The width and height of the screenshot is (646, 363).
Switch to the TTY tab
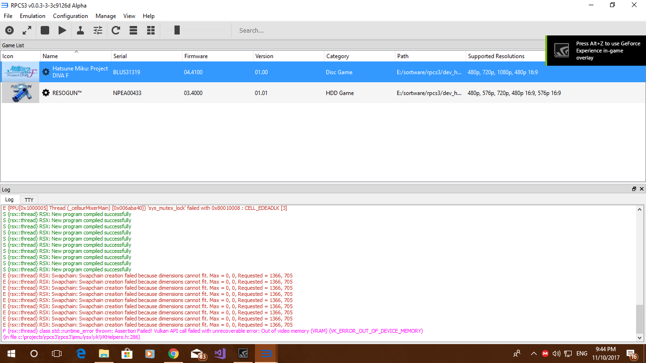[x=29, y=199]
